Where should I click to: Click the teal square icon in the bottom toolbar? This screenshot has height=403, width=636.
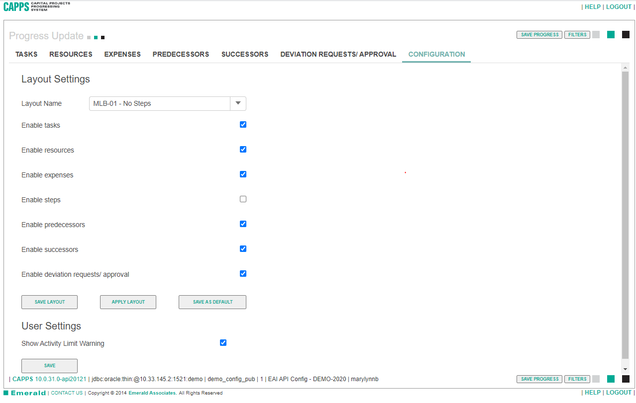coord(611,379)
